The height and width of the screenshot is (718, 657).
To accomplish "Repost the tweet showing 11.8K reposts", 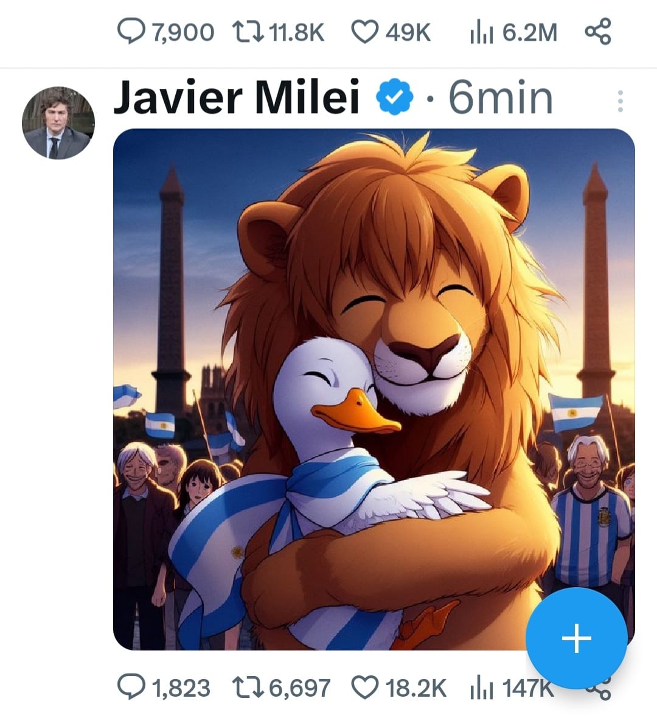I will [x=248, y=32].
